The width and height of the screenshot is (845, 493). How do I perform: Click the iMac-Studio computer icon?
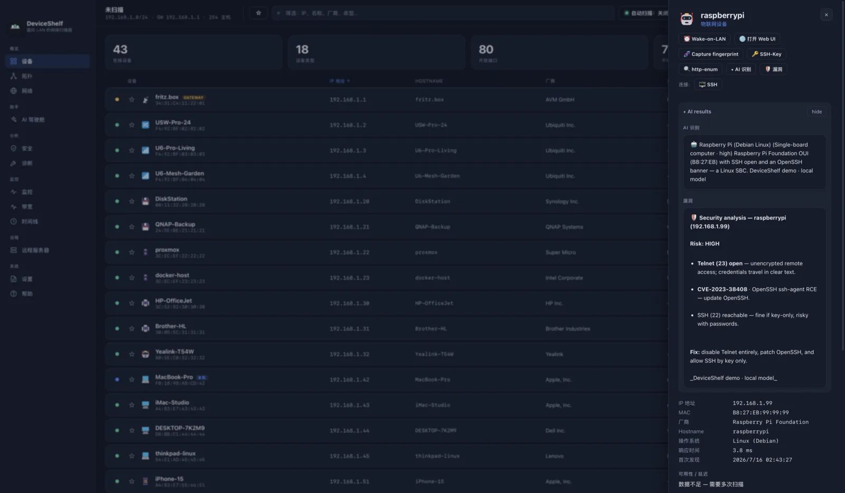(x=145, y=405)
